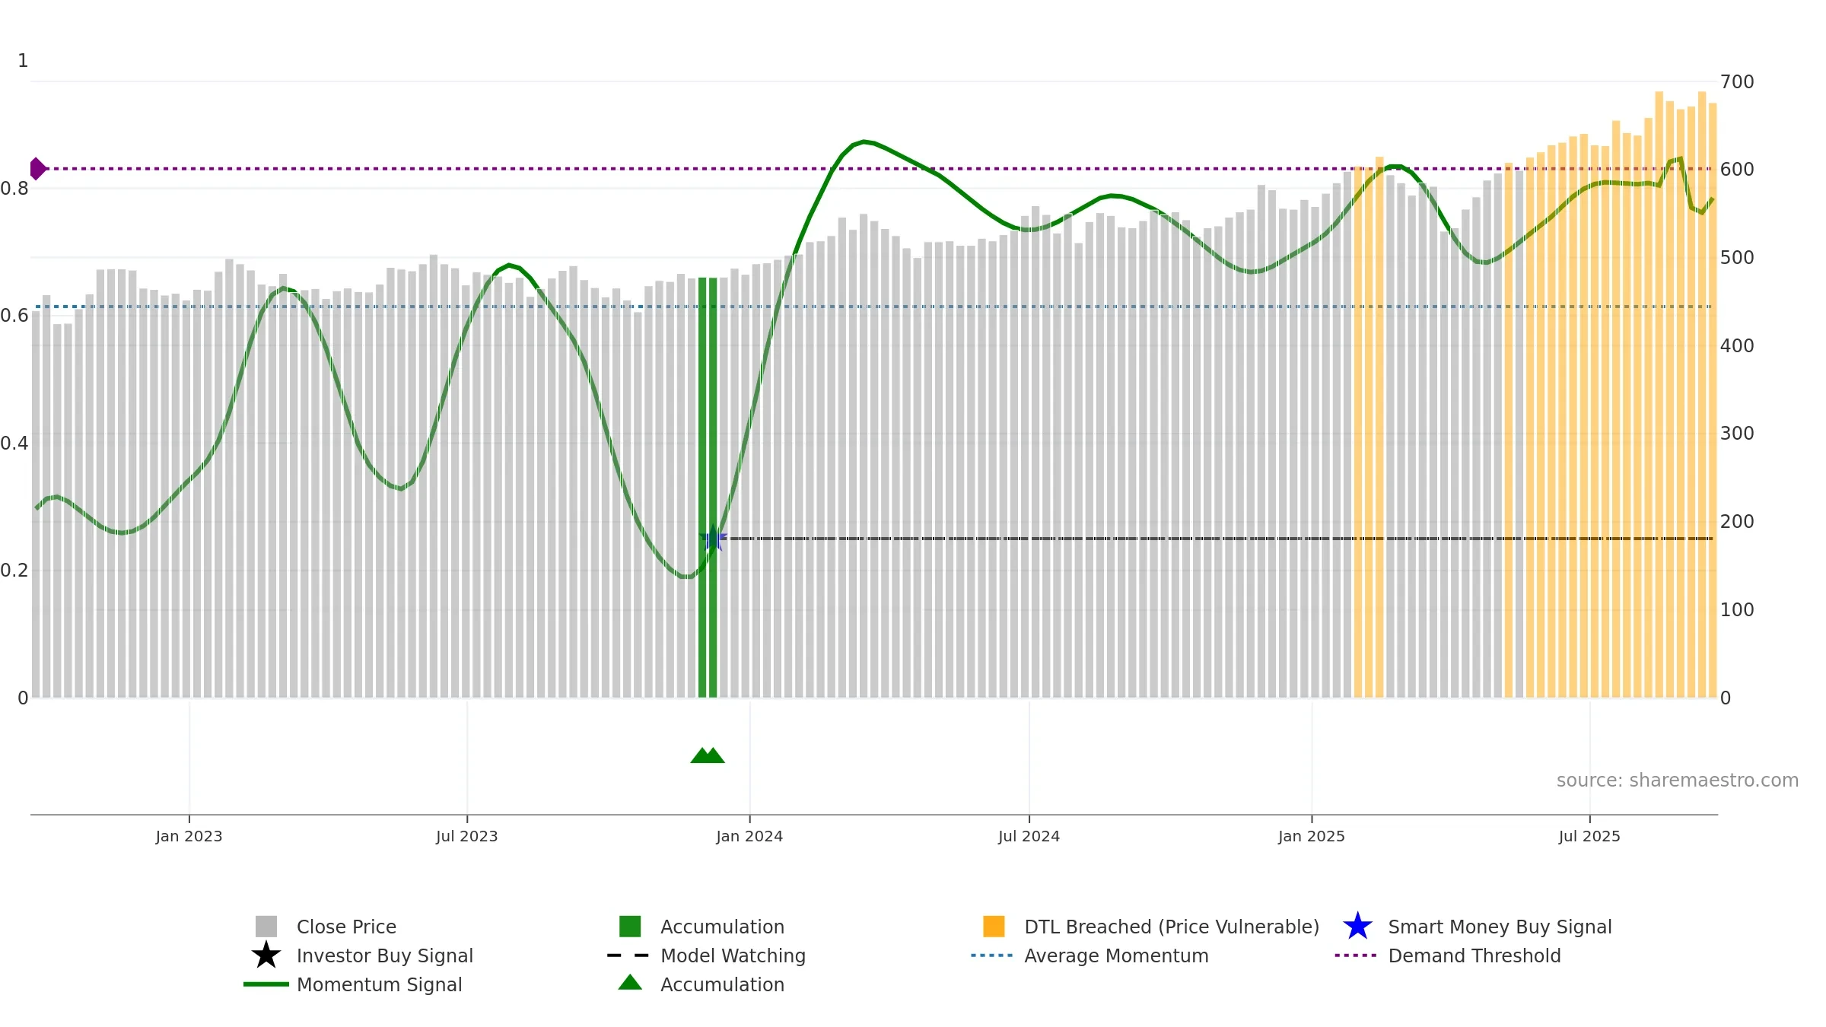Click the Jul 2024 axis label
The height and width of the screenshot is (1027, 1826).
point(1029,837)
